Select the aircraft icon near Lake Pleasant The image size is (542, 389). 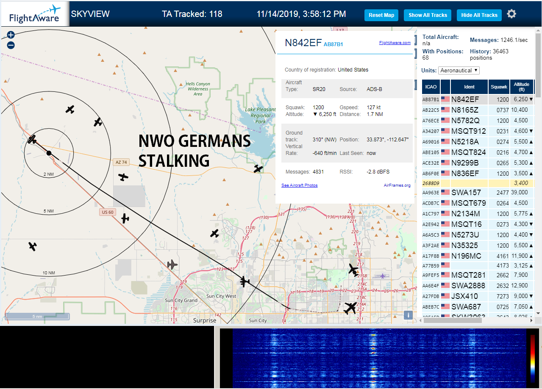[x=258, y=168]
